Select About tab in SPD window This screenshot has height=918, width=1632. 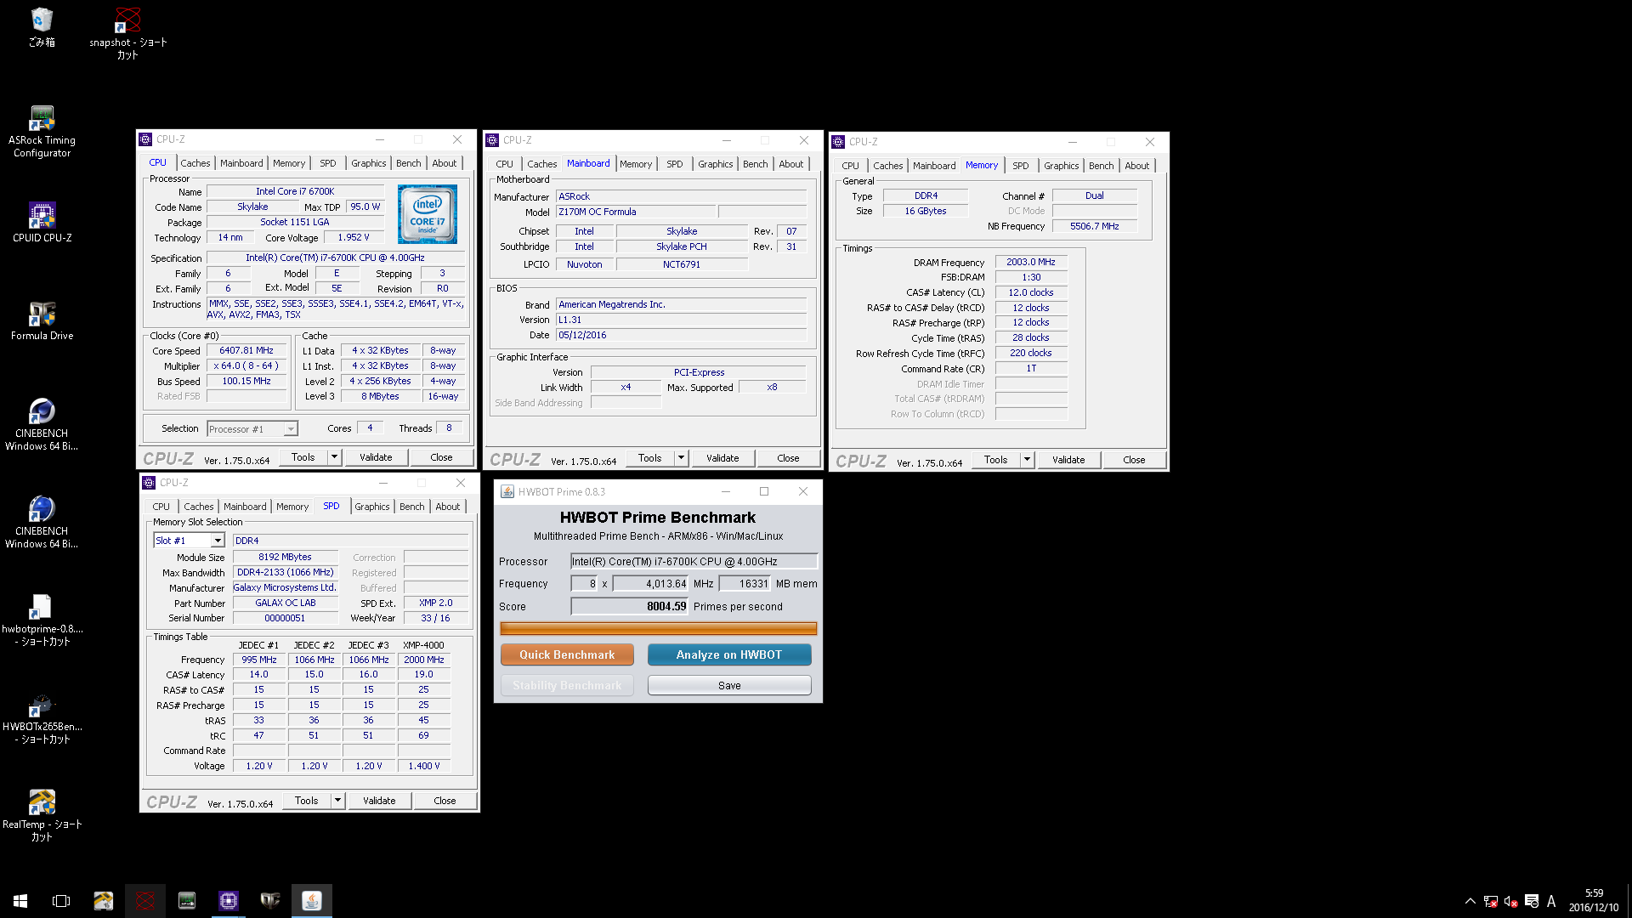448,507
